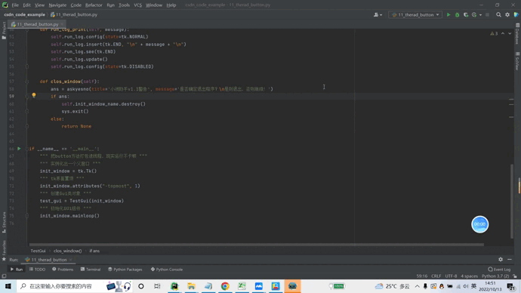521x293 pixels.
Task: Run with coverage shield icon
Action: pyautogui.click(x=466, y=14)
